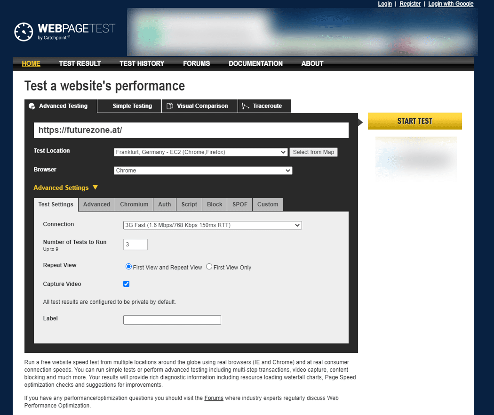The height and width of the screenshot is (415, 494).
Task: Click the Advanced Testing tab icon
Action: 32,106
